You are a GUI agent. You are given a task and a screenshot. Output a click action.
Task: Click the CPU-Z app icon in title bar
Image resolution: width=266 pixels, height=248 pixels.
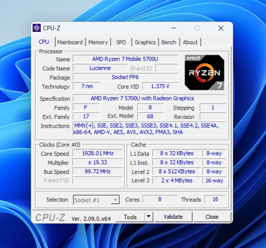37,28
